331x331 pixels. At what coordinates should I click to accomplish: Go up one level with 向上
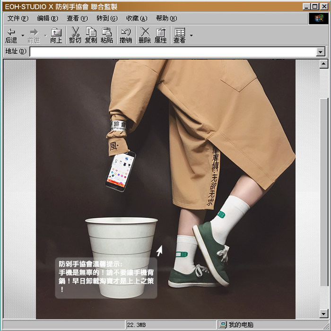[56, 32]
